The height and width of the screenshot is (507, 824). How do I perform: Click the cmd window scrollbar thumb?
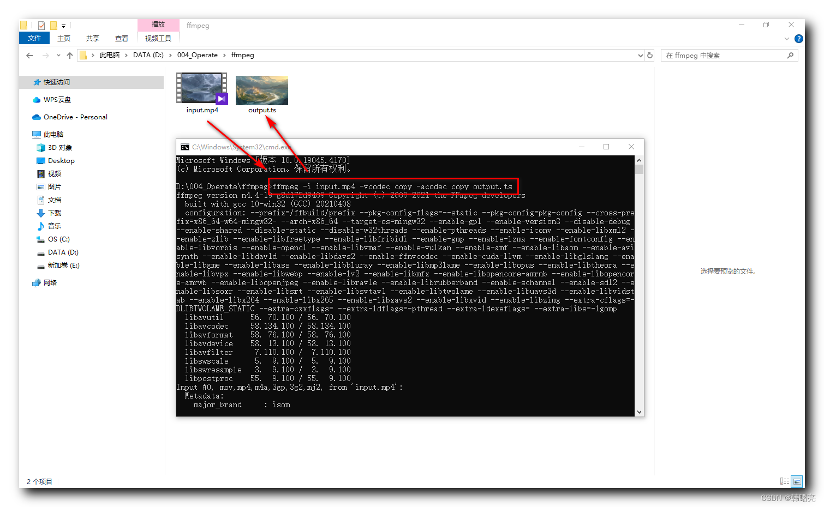pos(639,169)
